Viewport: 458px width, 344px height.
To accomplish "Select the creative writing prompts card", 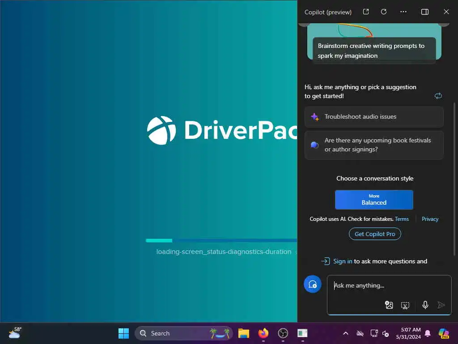I will coord(374,50).
